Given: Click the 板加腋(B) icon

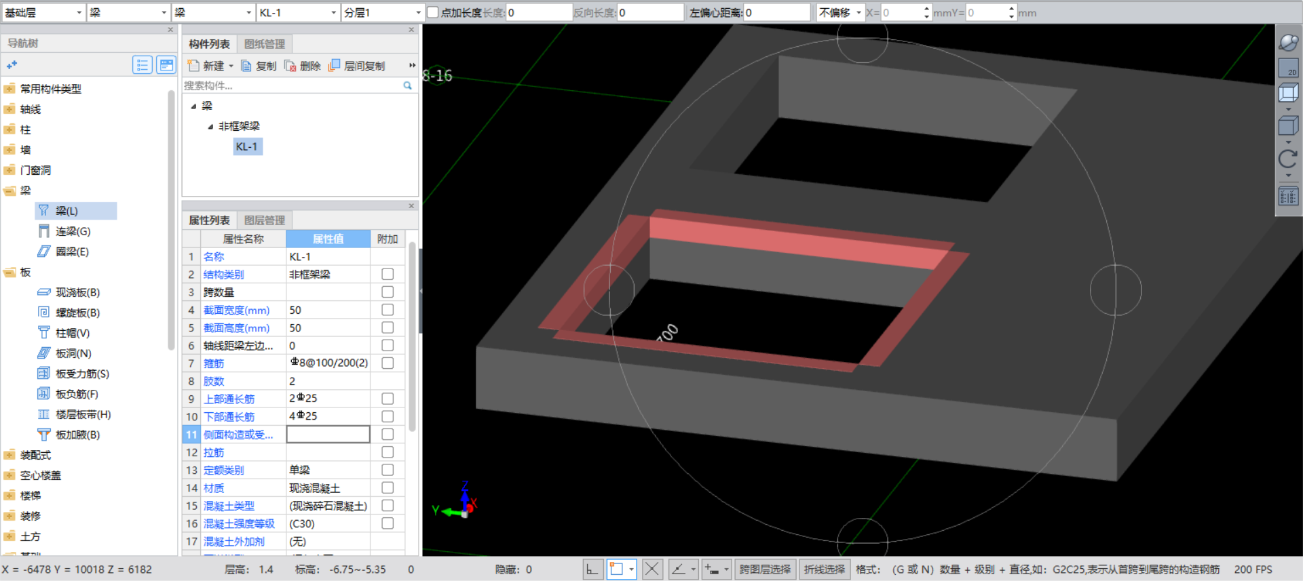Looking at the screenshot, I should pyautogui.click(x=43, y=435).
